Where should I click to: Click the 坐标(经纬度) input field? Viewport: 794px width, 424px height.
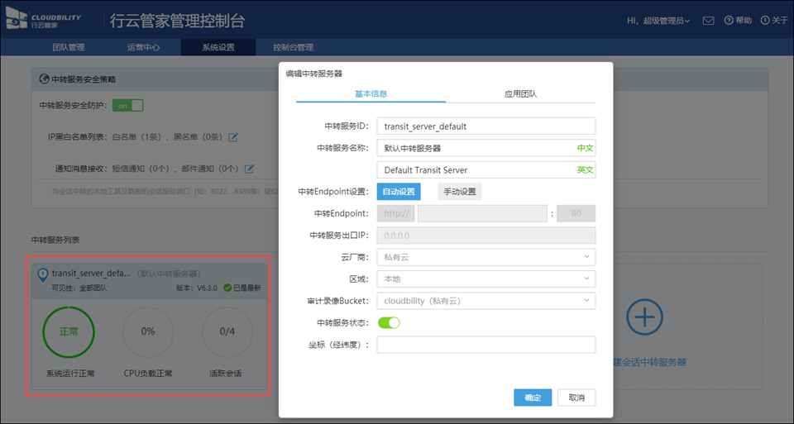pyautogui.click(x=485, y=345)
